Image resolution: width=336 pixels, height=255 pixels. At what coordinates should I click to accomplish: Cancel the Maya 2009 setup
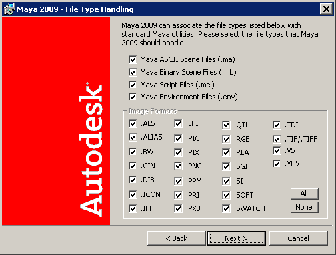point(299,238)
